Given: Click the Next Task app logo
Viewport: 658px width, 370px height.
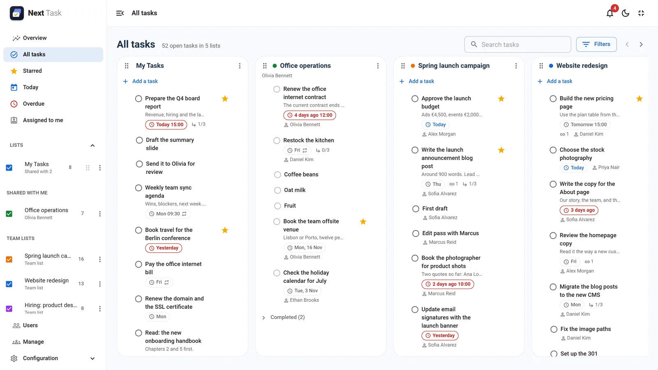Looking at the screenshot, I should (x=17, y=13).
